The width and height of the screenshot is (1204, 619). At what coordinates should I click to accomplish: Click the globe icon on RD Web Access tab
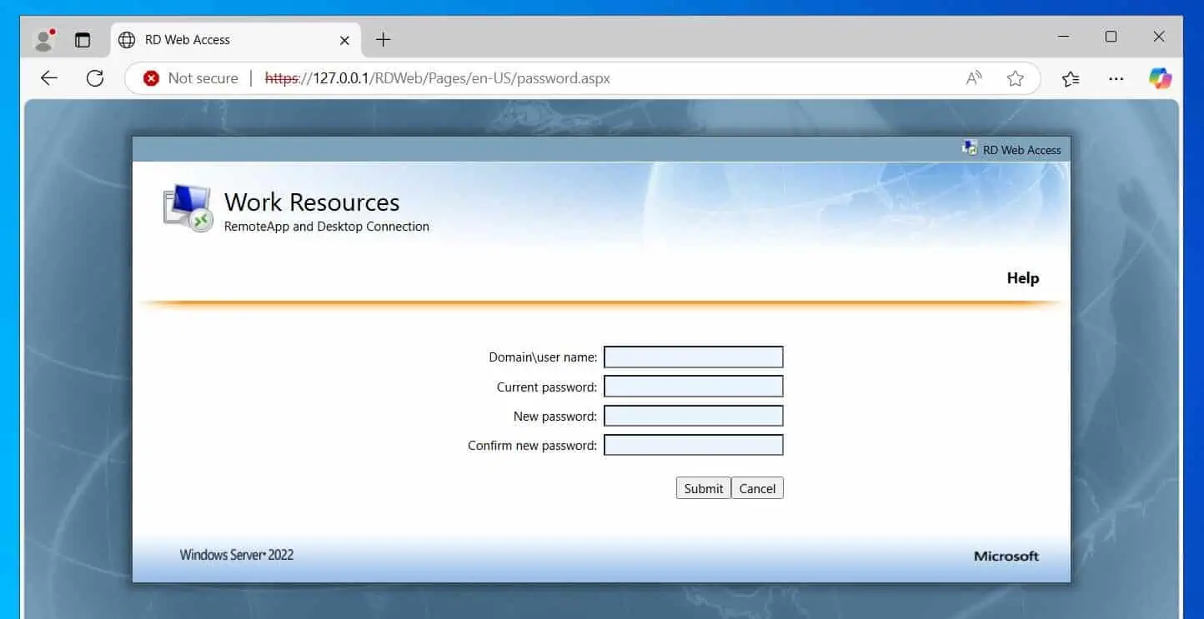click(127, 39)
